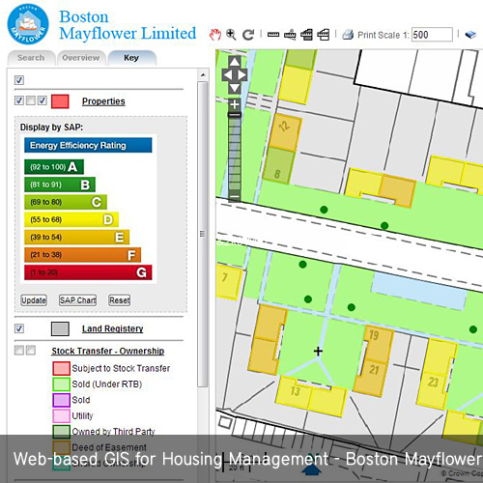483x483 pixels.
Task: Pan the map up with the arrow
Action: (x=235, y=62)
